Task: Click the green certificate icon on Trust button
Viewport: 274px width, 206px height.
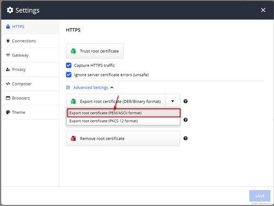Action: pos(73,51)
